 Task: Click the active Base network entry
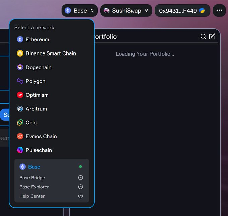(52, 167)
